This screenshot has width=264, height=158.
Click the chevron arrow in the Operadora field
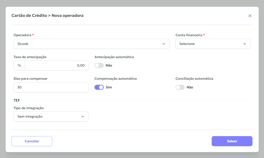[164, 44]
